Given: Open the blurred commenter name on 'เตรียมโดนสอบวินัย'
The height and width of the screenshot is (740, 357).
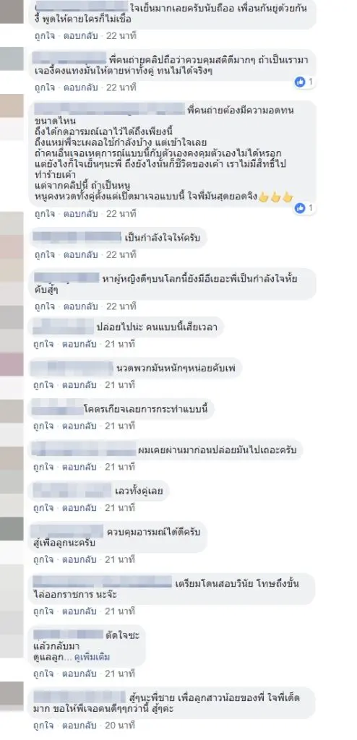Looking at the screenshot, I should (101, 582).
